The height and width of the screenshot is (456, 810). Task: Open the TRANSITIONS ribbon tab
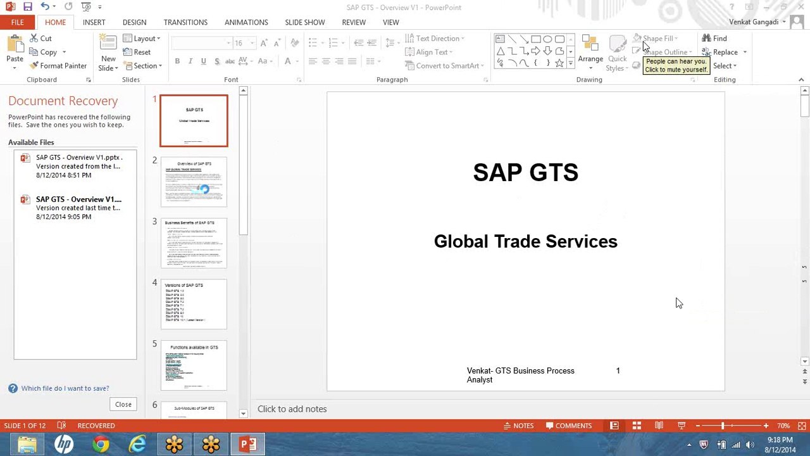[185, 22]
